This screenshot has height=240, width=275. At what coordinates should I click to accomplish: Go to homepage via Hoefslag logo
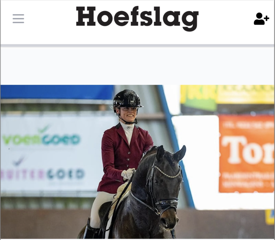(137, 18)
